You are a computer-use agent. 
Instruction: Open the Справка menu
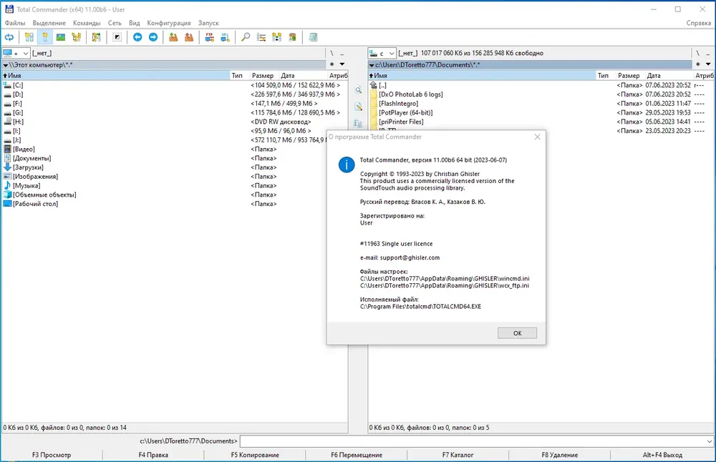698,23
